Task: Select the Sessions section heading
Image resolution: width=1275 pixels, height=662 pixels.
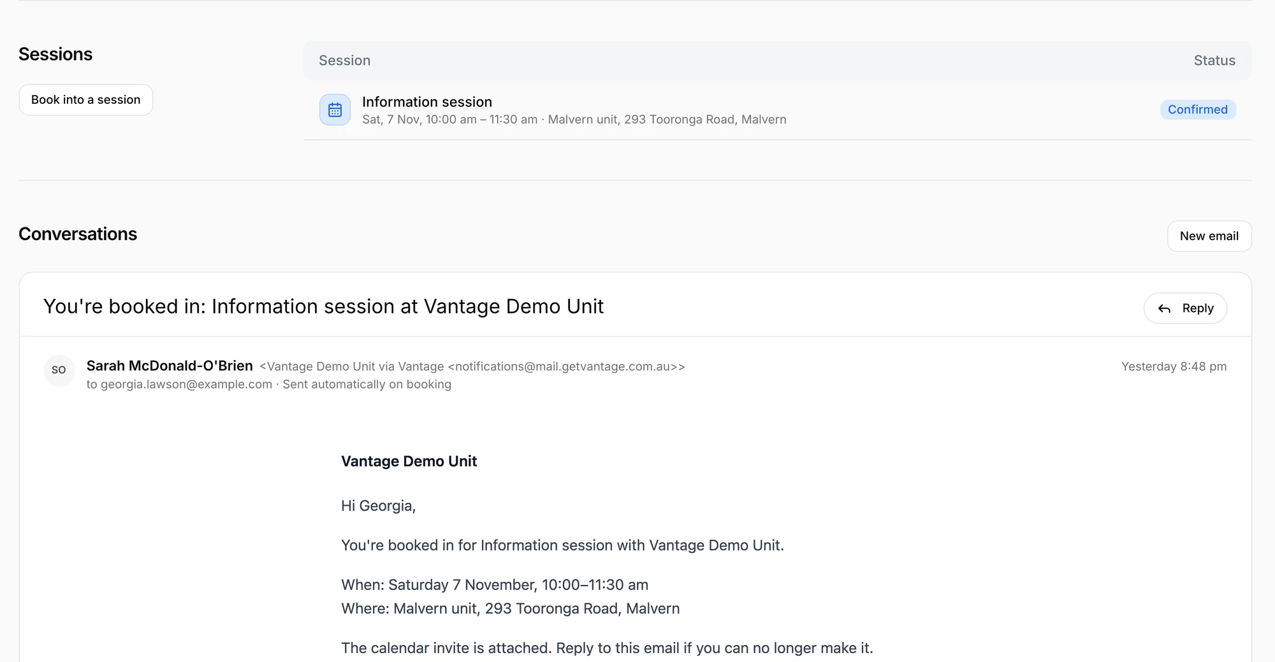Action: coord(55,54)
